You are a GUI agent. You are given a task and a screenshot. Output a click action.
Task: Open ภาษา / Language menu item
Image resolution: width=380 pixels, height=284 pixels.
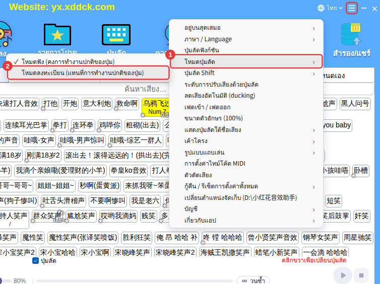click(x=246, y=39)
